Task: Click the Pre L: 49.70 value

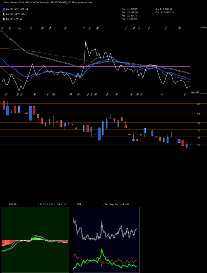Action: pos(130,16)
